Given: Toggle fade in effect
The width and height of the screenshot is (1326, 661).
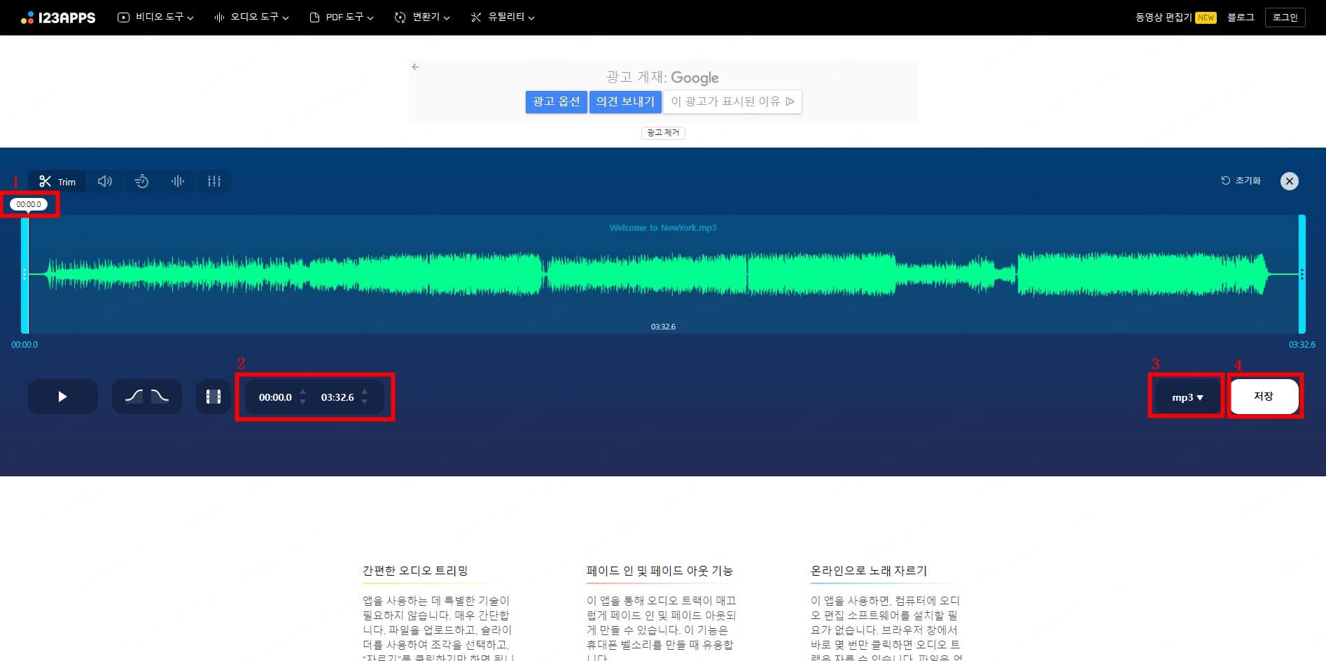Looking at the screenshot, I should pos(134,397).
